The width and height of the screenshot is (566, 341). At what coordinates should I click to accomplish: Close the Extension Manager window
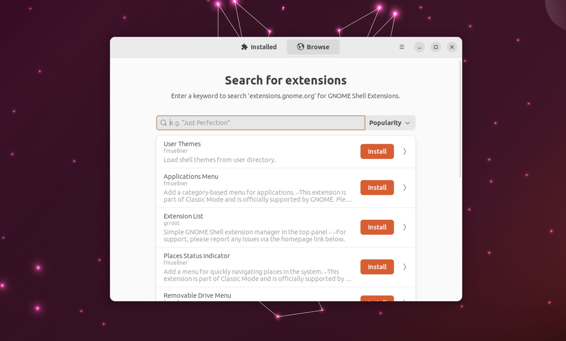[x=452, y=47]
